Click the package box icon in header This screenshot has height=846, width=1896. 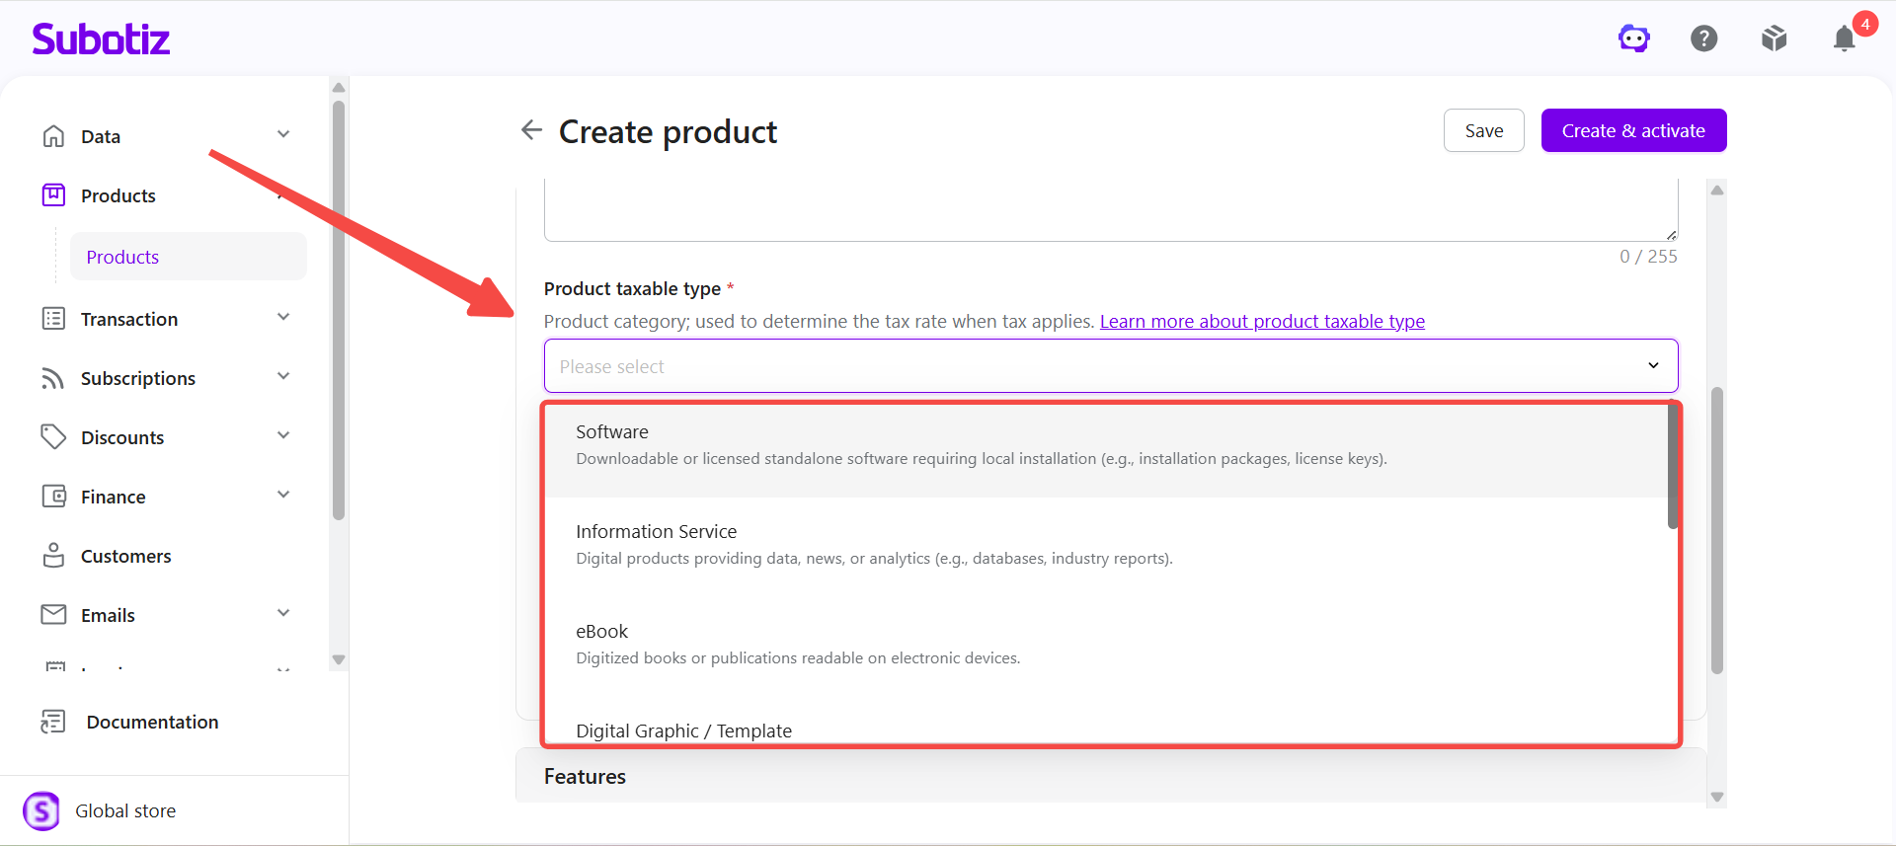(1775, 38)
